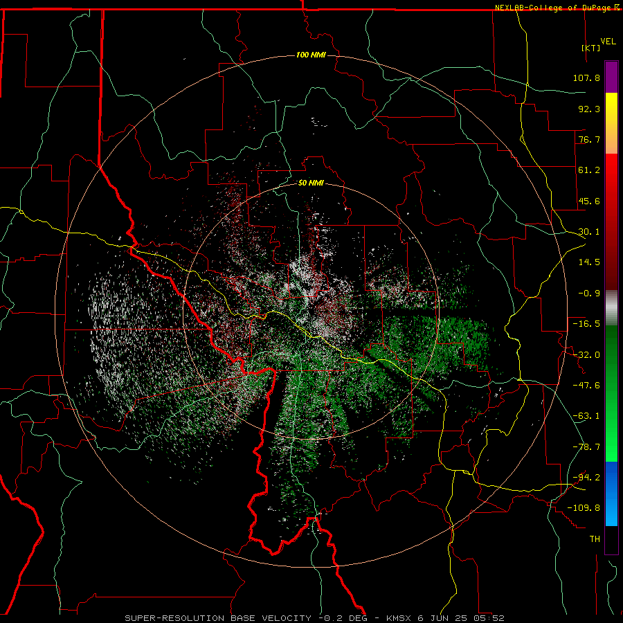The height and width of the screenshot is (623, 623).
Task: Click the gray segment of the color bar
Action: [x=611, y=308]
